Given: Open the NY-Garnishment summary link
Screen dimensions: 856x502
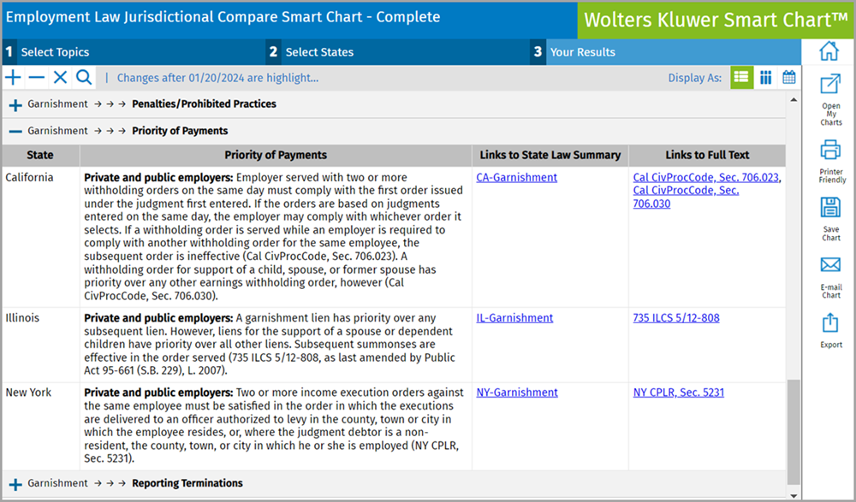Looking at the screenshot, I should click(517, 393).
